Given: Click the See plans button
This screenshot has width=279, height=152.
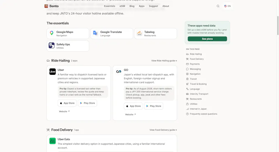Looking at the screenshot, I should click(207, 39).
